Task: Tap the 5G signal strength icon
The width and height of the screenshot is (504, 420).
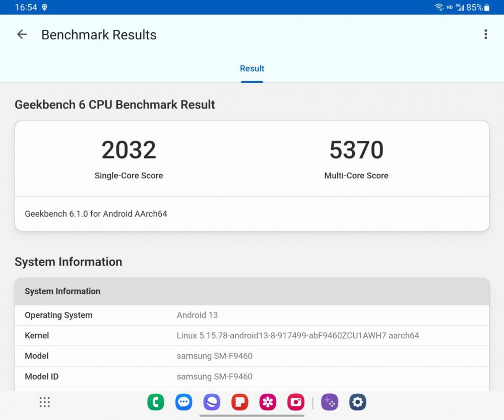Action: point(460,7)
